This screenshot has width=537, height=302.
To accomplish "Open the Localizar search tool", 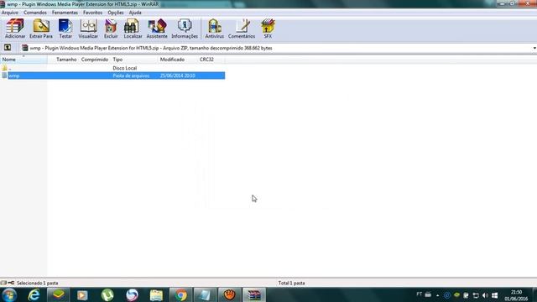I will (133, 29).
